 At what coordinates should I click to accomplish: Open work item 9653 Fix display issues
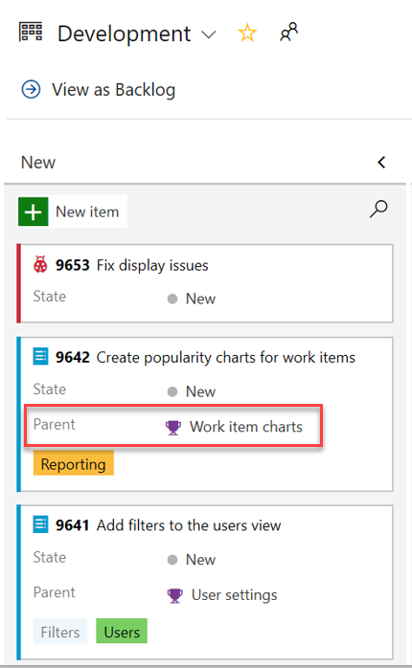tap(132, 265)
